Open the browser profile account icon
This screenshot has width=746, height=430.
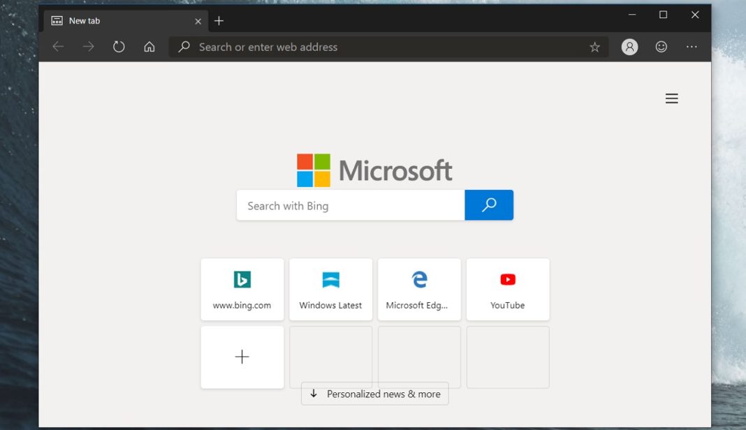tap(629, 47)
